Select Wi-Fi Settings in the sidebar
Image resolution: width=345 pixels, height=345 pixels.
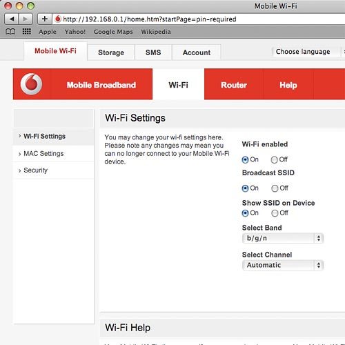coord(54,137)
